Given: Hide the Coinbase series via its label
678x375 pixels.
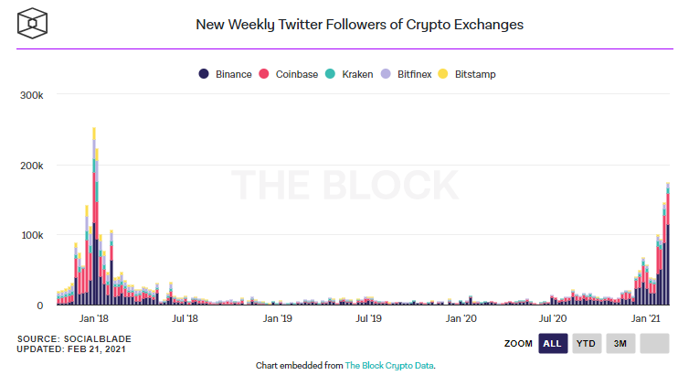Looking at the screenshot, I should pyautogui.click(x=296, y=73).
